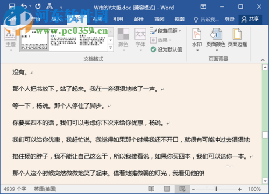This screenshot has height=194, width=269.
Task: Click the 告诉我 lightbulb search box
Action: pyautogui.click(x=206, y=19)
